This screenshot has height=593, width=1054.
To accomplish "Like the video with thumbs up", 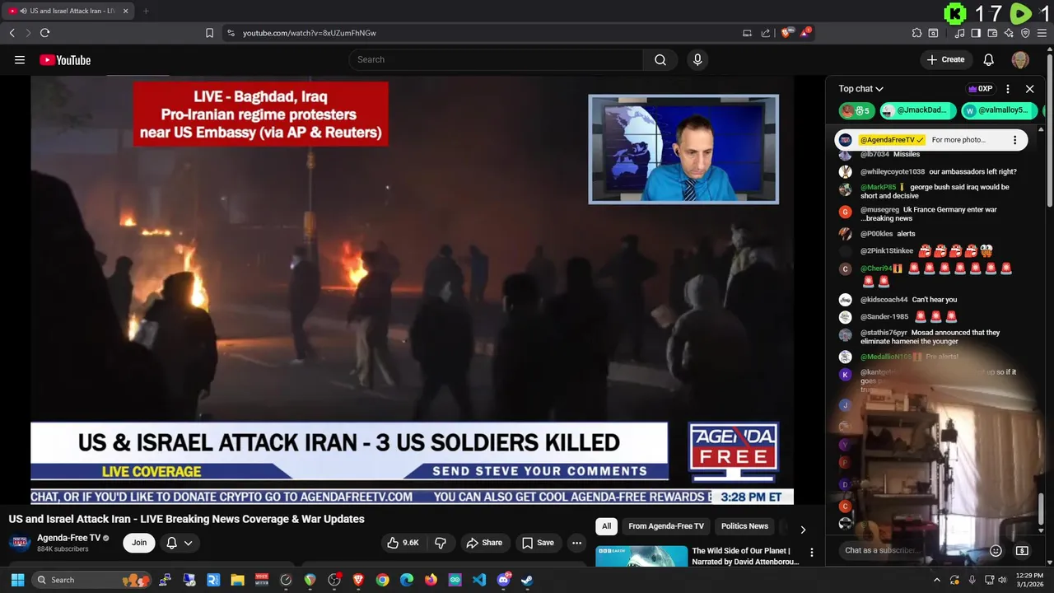I will pyautogui.click(x=403, y=543).
